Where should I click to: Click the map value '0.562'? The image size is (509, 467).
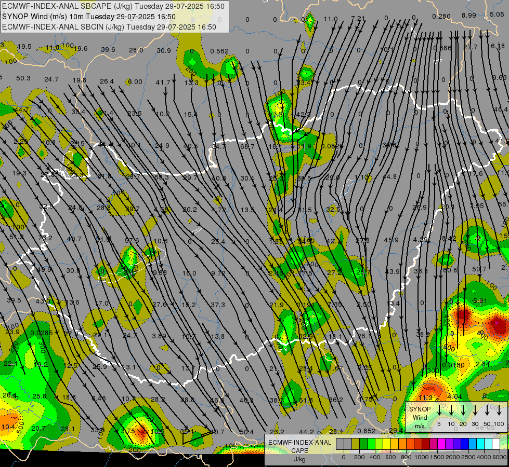219,51
